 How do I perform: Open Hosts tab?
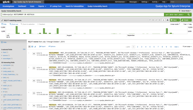[x=32, y=6]
